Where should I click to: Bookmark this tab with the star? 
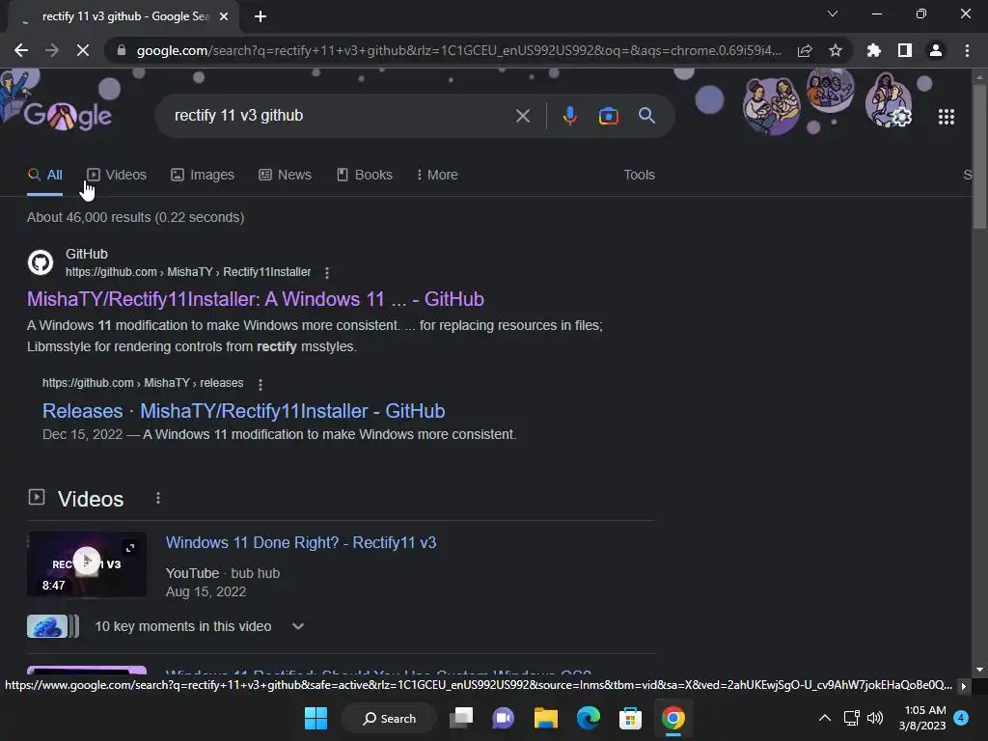835,50
